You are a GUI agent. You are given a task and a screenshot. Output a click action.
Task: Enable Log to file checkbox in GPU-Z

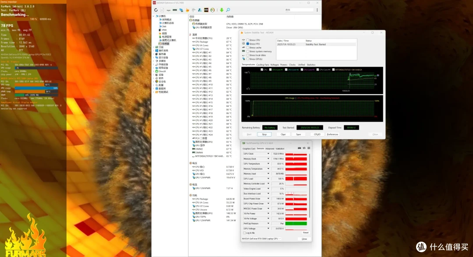244,233
